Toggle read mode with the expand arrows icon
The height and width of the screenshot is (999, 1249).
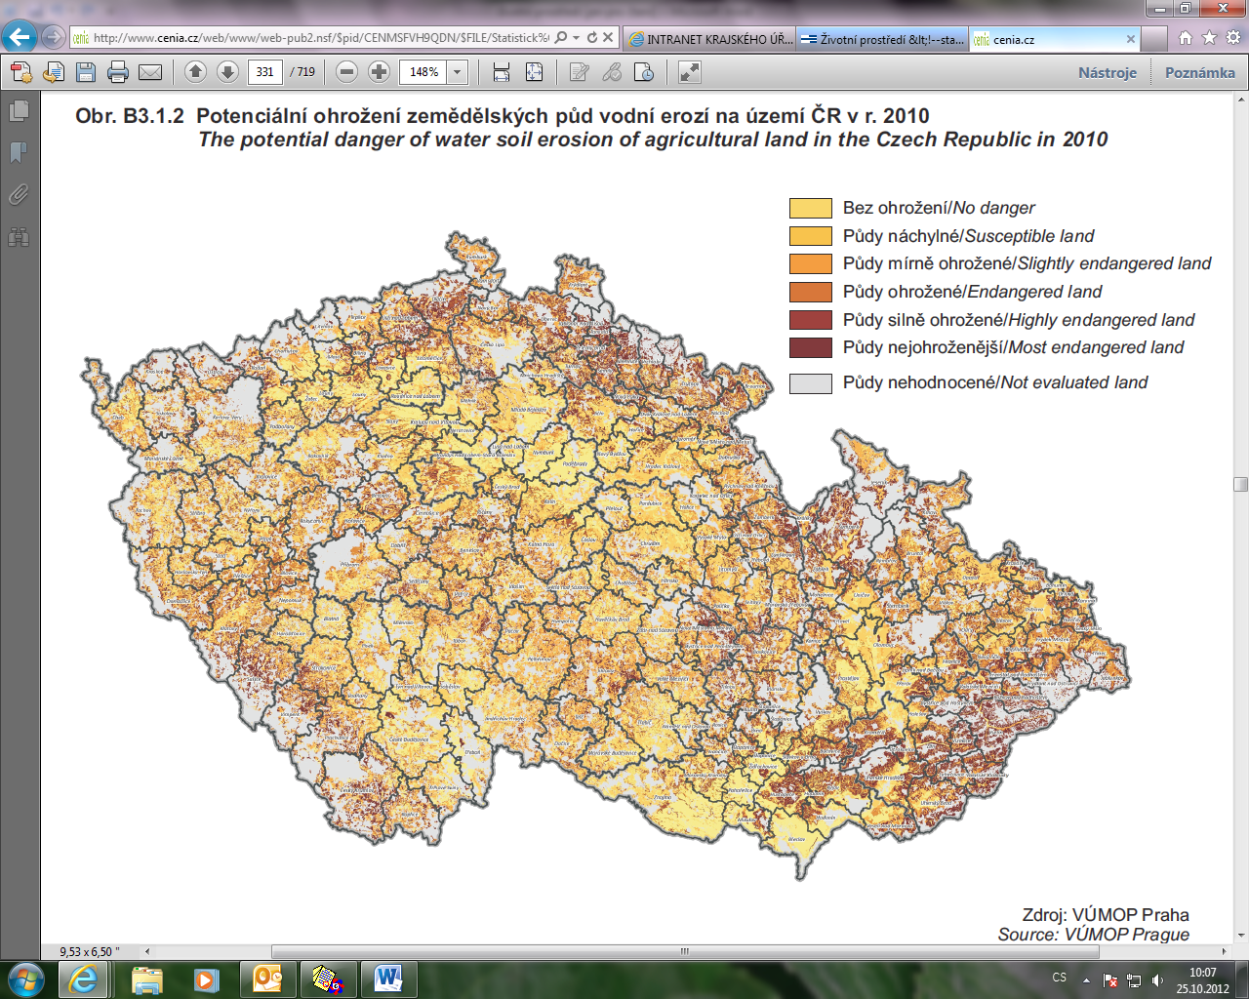689,72
